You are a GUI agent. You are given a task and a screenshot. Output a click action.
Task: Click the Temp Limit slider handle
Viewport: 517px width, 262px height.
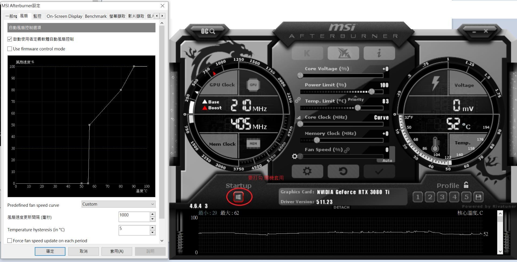358,108
